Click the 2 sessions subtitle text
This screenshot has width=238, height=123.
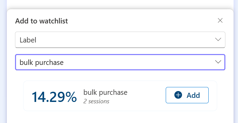[x=96, y=101]
